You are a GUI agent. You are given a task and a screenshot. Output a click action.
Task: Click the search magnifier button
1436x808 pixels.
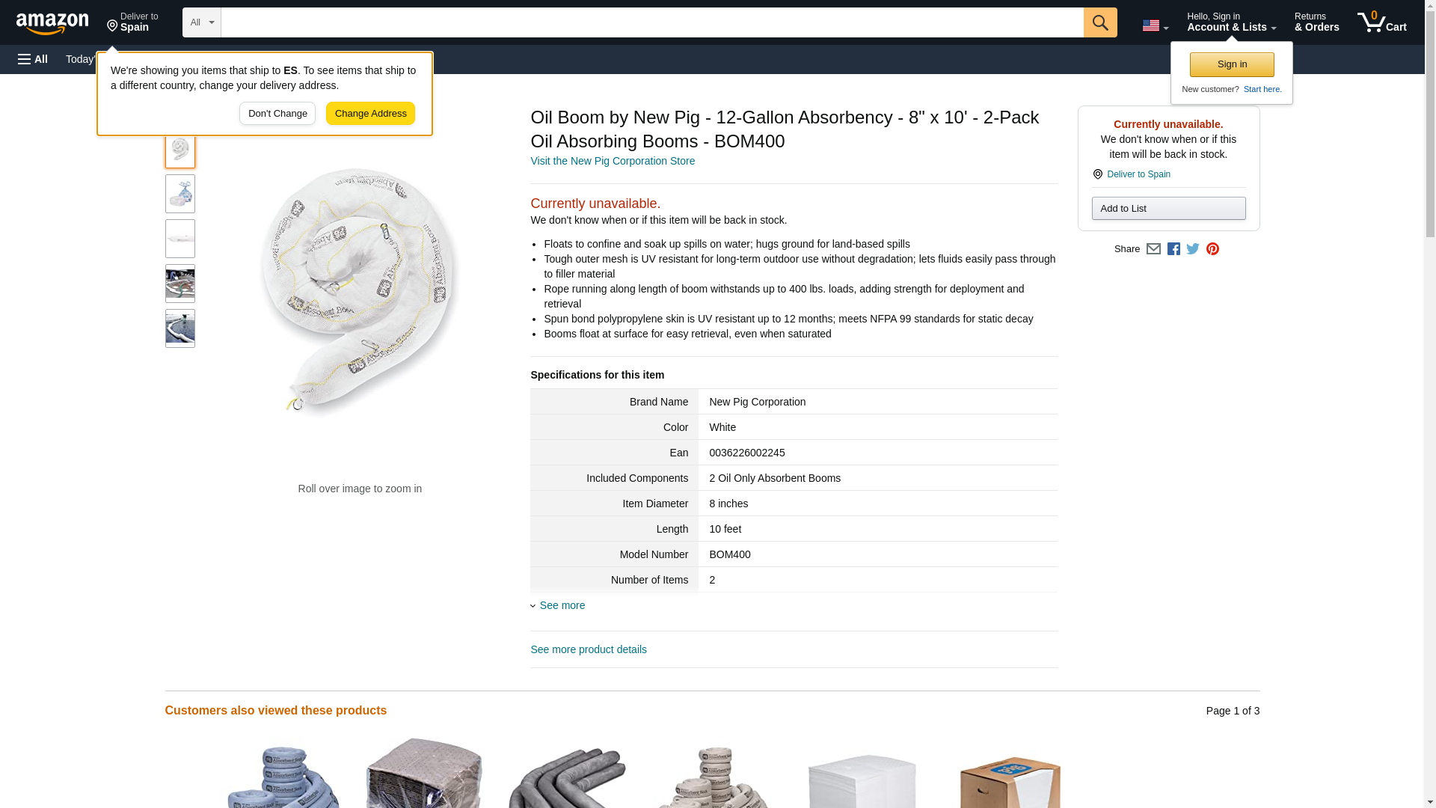click(1099, 22)
